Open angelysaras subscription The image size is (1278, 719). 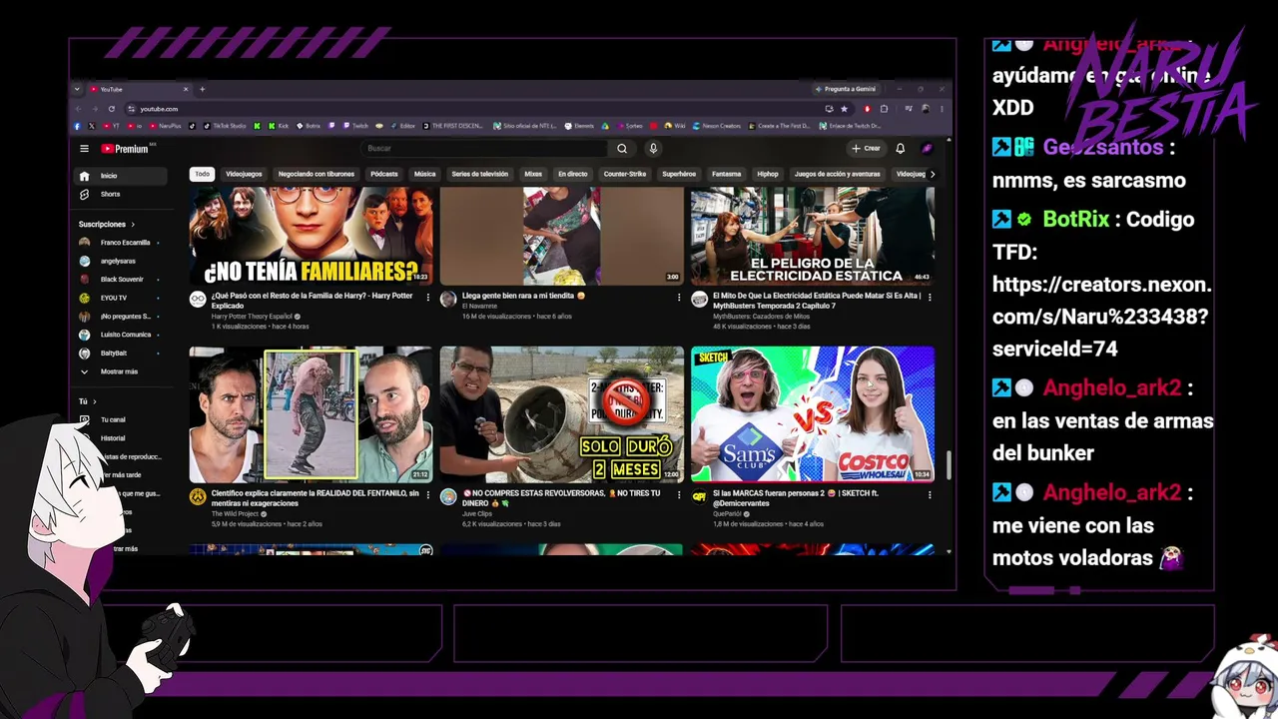coord(122,261)
